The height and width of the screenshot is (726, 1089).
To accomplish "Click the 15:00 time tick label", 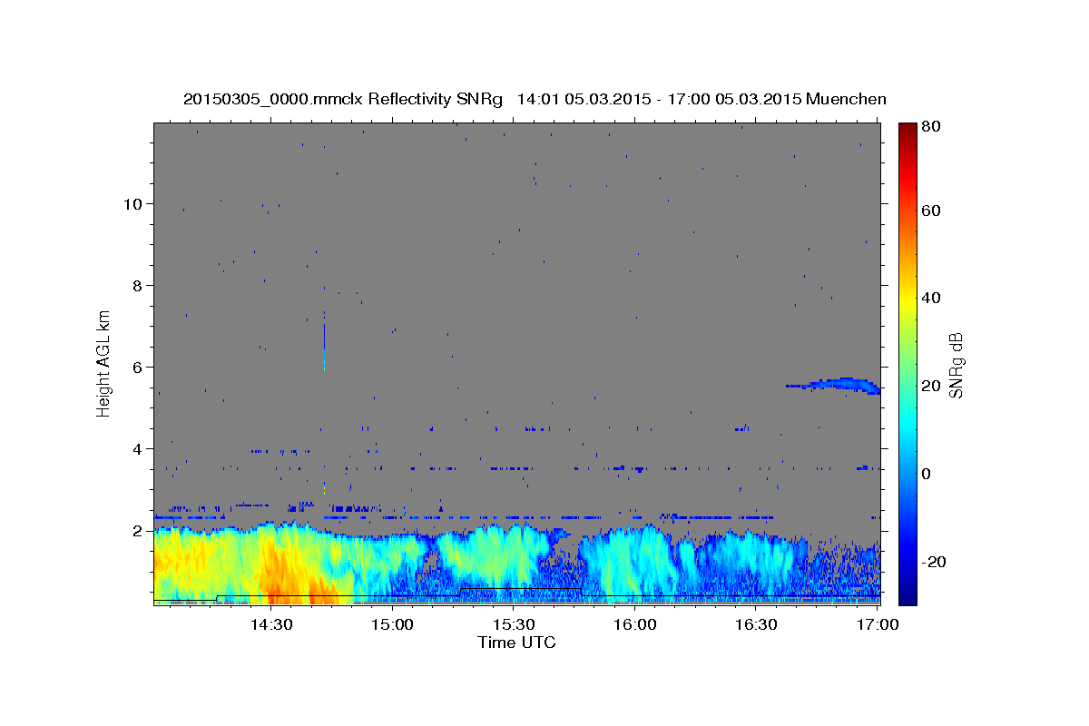I will point(392,625).
